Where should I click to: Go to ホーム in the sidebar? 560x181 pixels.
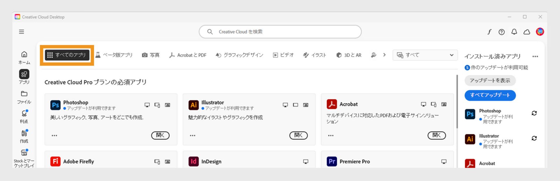[24, 57]
